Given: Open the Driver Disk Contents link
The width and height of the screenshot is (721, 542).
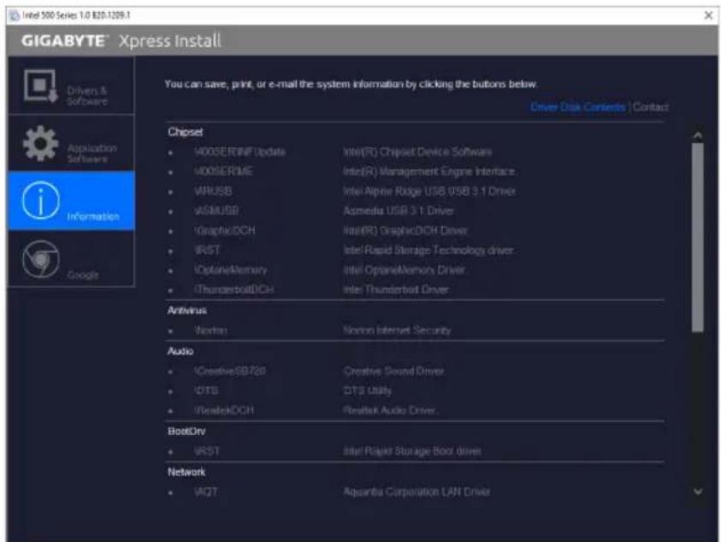Looking at the screenshot, I should tap(578, 107).
